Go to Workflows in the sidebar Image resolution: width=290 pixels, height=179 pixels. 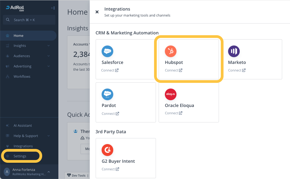point(22,77)
